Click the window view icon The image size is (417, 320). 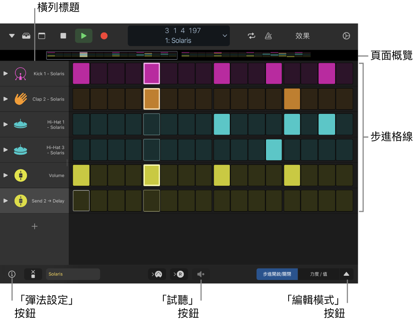[42, 36]
